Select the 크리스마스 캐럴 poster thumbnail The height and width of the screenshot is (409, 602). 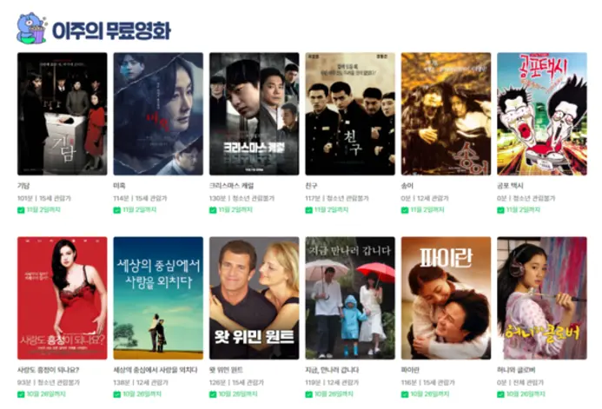pyautogui.click(x=255, y=114)
